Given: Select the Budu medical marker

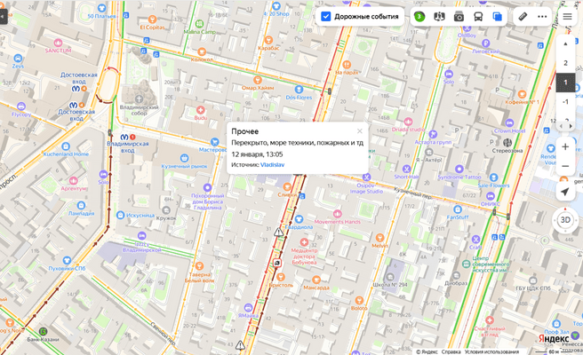Looking at the screenshot, I should (x=201, y=110).
